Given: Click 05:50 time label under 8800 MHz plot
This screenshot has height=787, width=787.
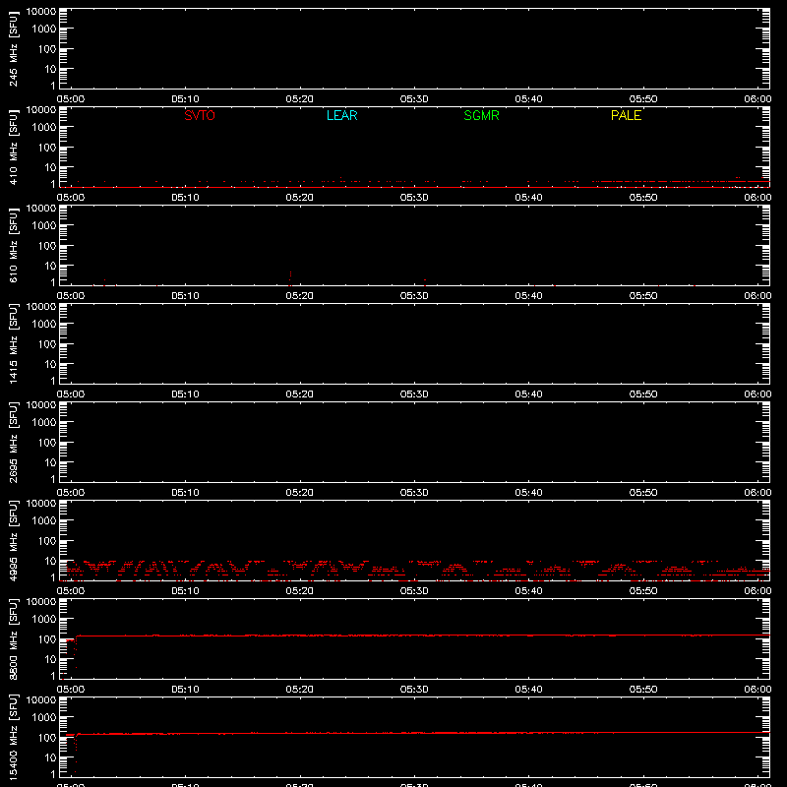Looking at the screenshot, I should click(x=643, y=690).
